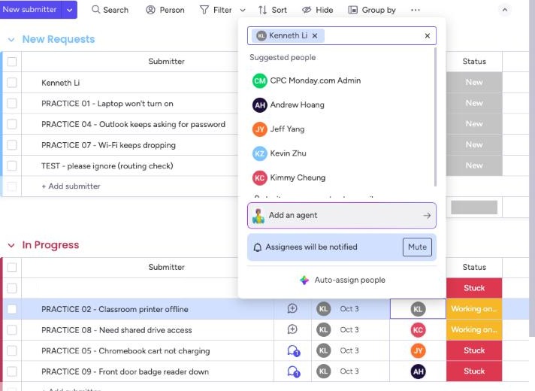Click the New submitter button

point(30,10)
